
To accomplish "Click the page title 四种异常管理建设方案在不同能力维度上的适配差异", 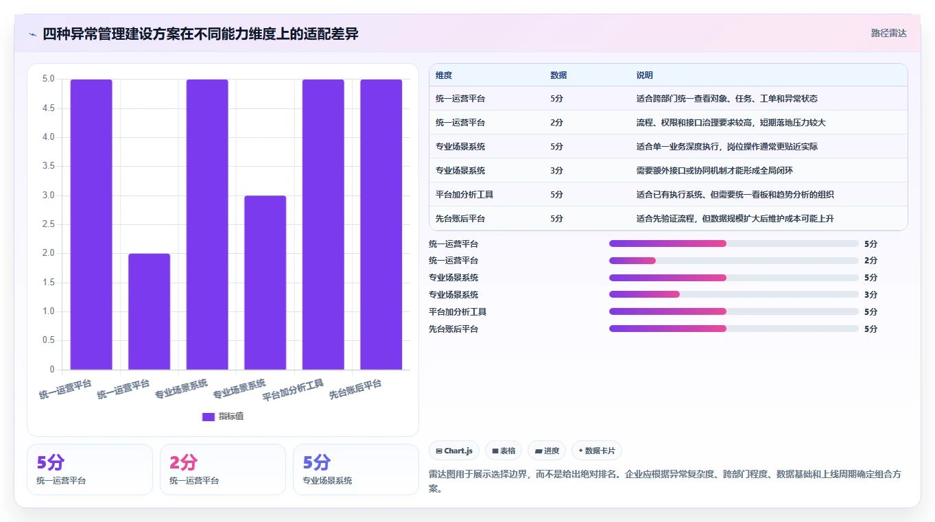I will click(200, 34).
